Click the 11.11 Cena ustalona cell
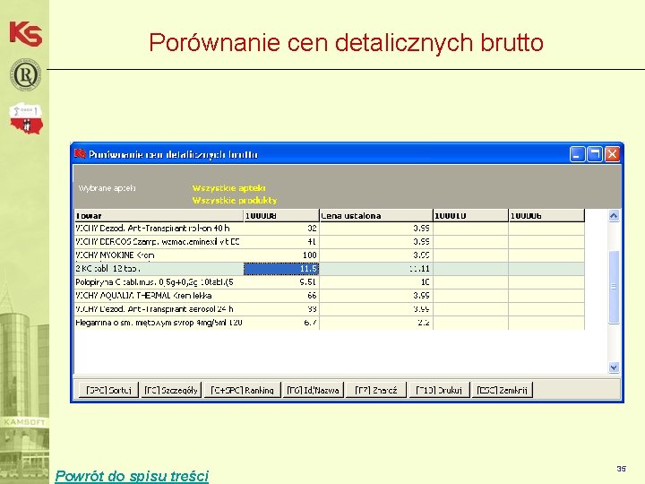Image resolution: width=645 pixels, height=484 pixels. coord(376,269)
